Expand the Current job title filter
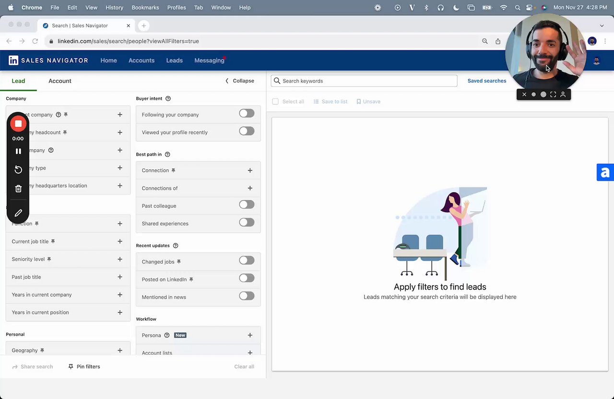 pyautogui.click(x=120, y=242)
